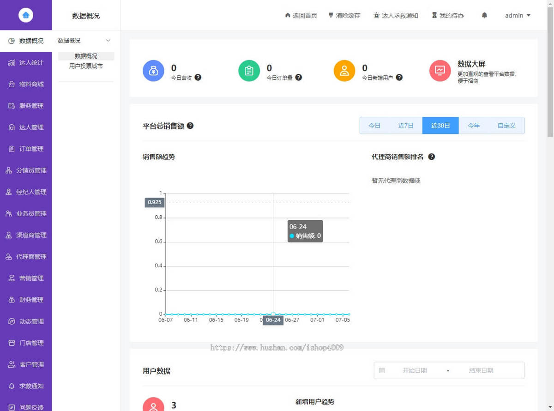Click the 问题反馈 sidebar menu label
554x411 pixels.
click(31, 407)
